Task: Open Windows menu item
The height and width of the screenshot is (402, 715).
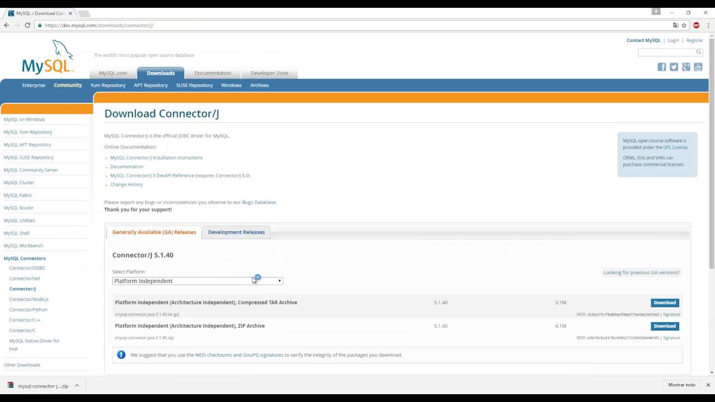Action: click(231, 85)
